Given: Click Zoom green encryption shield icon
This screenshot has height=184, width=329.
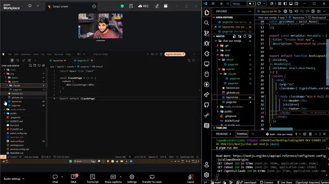Looking at the screenshot, I should 122,6.
